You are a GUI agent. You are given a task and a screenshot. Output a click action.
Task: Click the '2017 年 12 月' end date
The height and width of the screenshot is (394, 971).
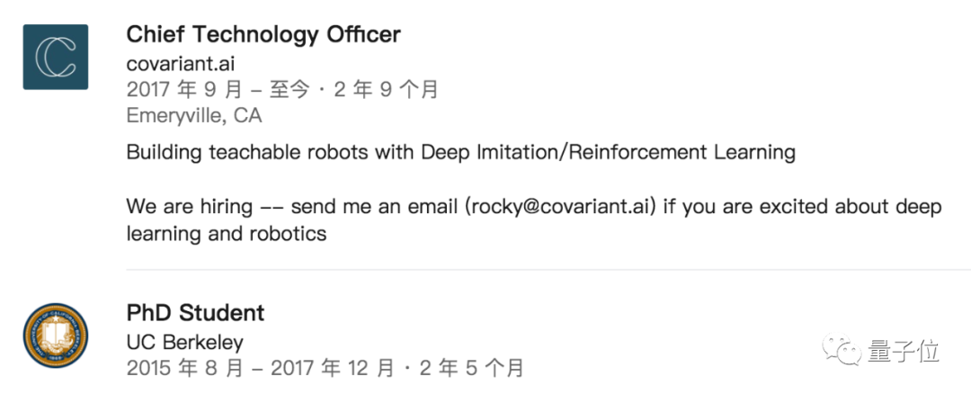tap(332, 369)
